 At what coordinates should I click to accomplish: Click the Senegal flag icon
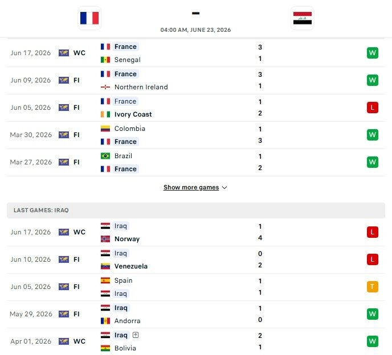(x=105, y=60)
